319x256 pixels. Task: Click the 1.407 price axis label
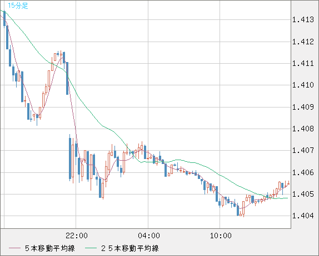[303, 150]
